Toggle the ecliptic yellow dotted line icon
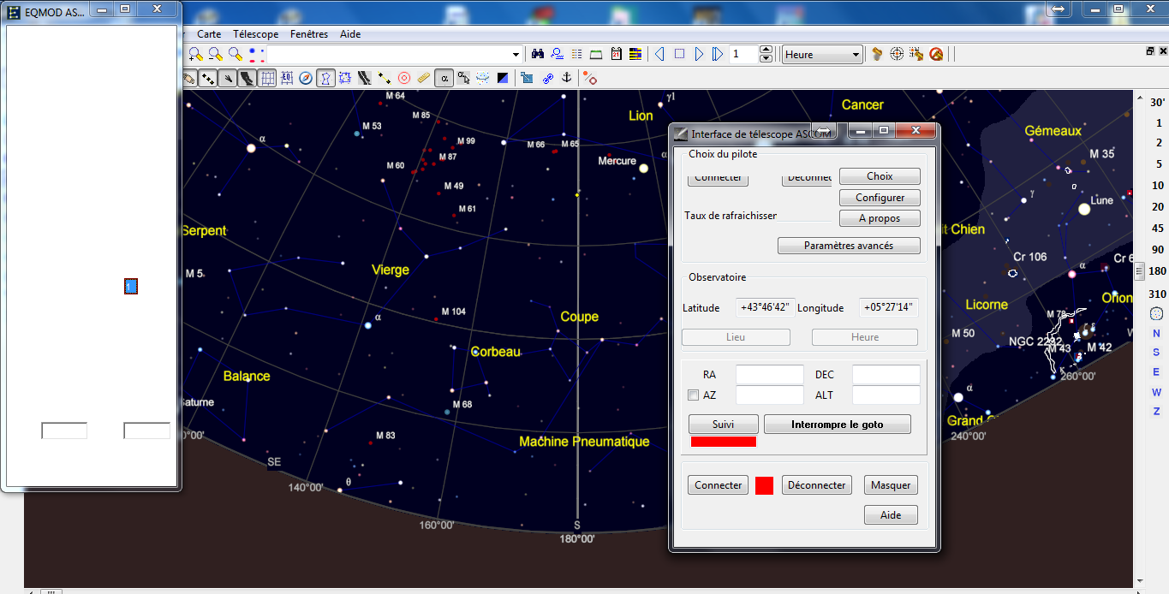 point(385,78)
